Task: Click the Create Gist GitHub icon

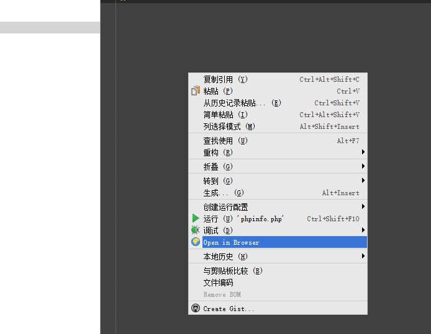Action: click(x=196, y=308)
